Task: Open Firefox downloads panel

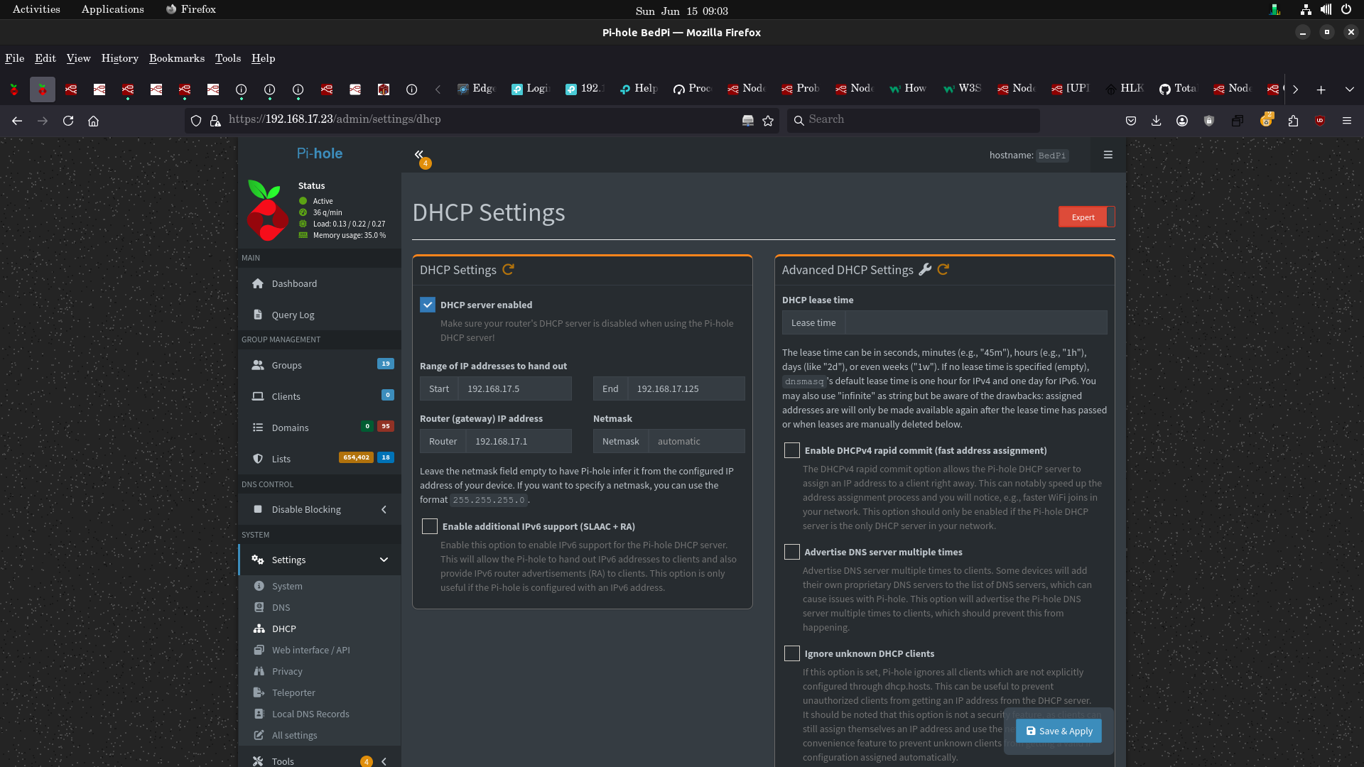Action: pyautogui.click(x=1157, y=121)
